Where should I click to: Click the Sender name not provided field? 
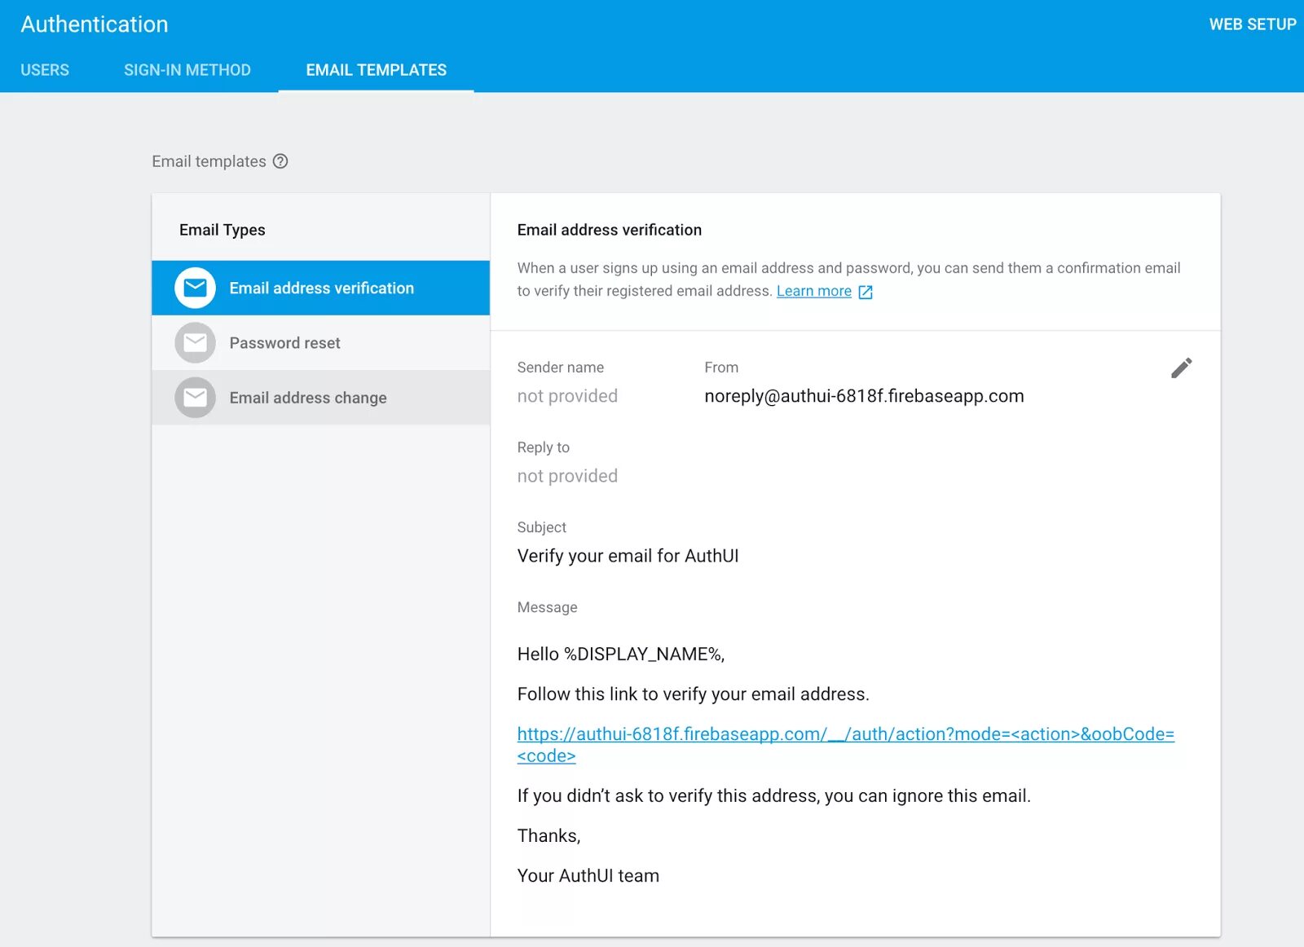point(567,396)
